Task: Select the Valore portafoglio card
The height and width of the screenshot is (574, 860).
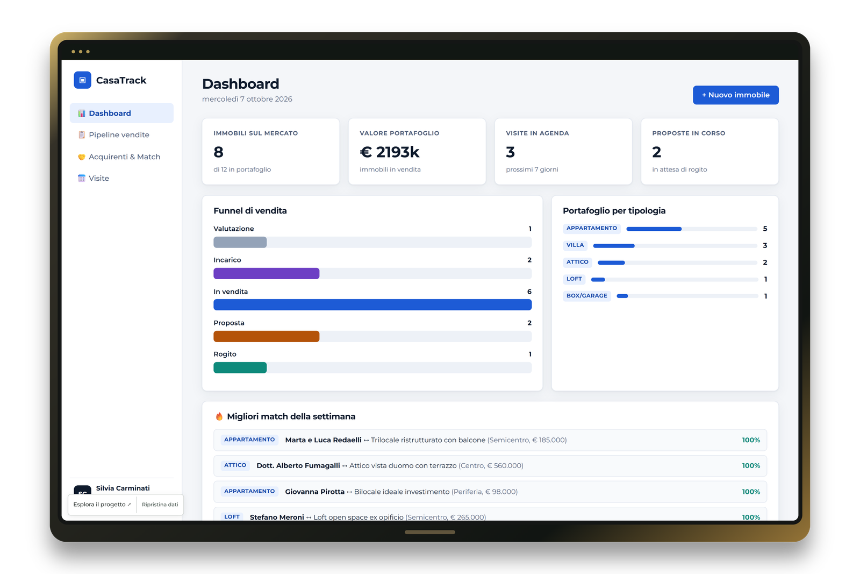Action: (x=417, y=151)
